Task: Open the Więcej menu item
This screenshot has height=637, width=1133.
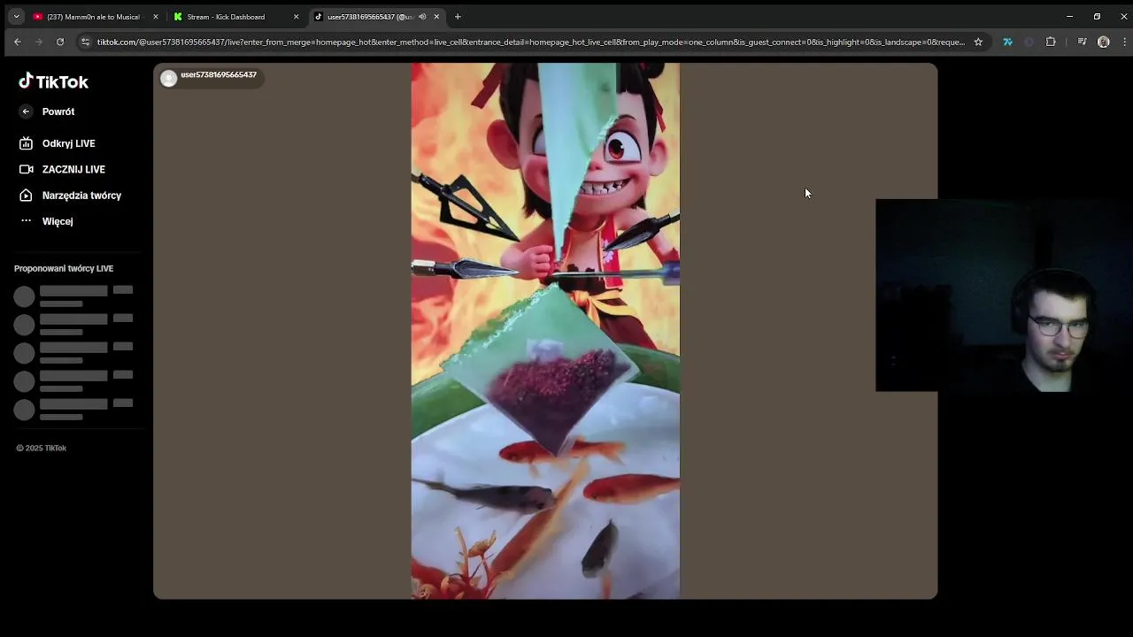Action: click(x=58, y=221)
